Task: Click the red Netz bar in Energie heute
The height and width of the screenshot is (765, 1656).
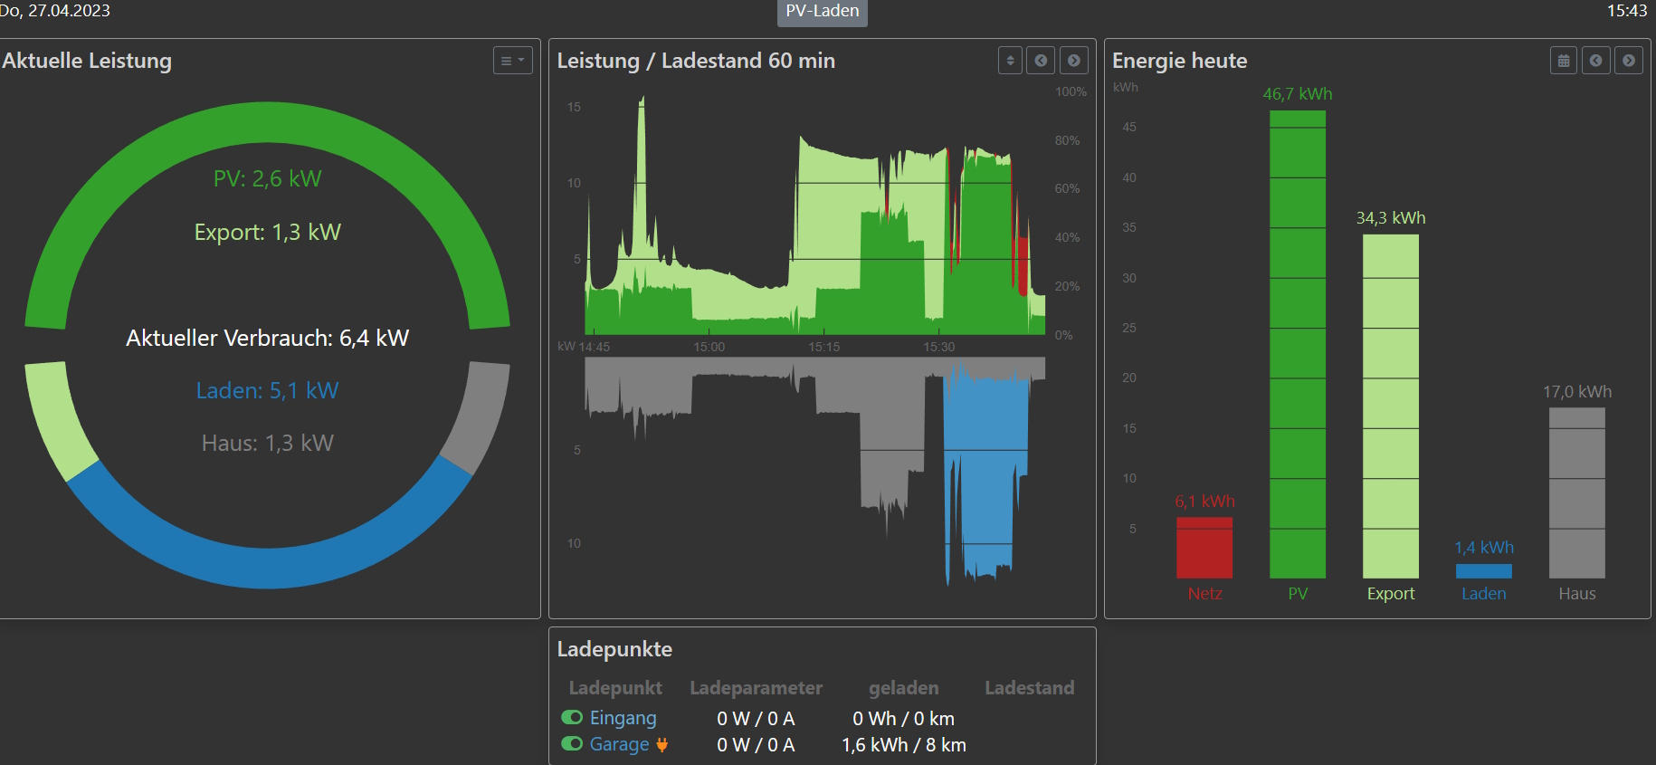Action: click(x=1204, y=548)
